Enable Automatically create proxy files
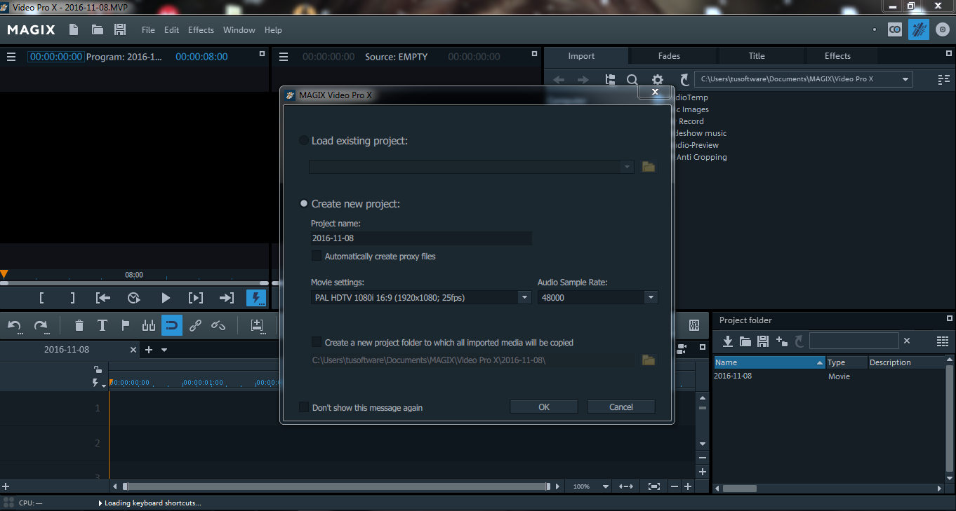 (x=317, y=257)
